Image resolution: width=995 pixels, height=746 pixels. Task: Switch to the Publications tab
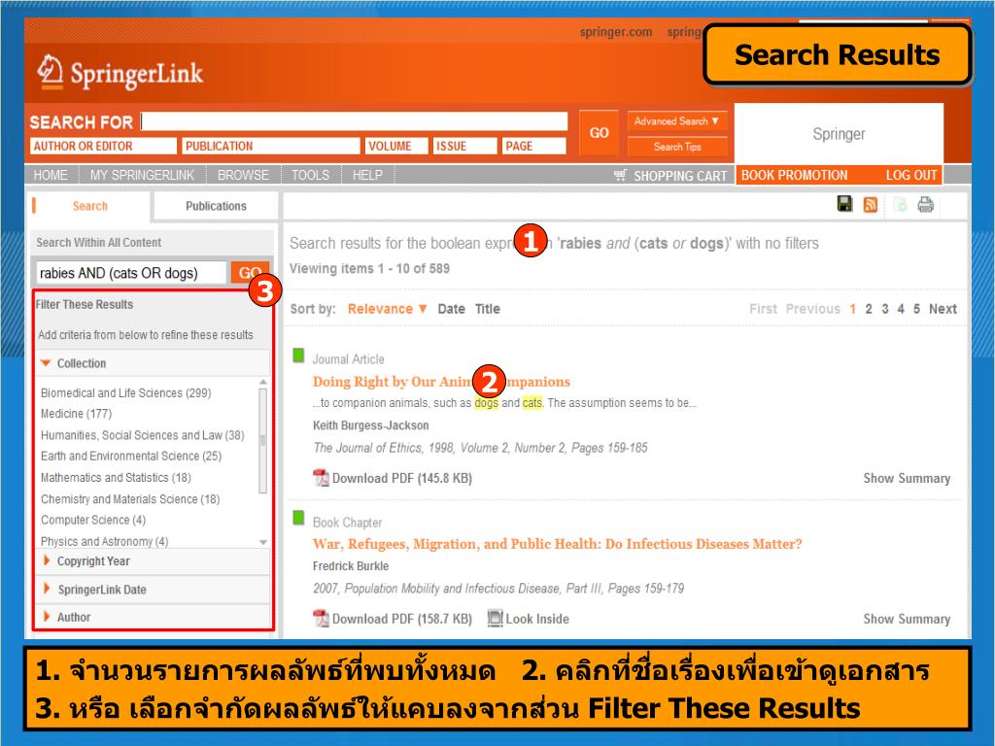[216, 206]
